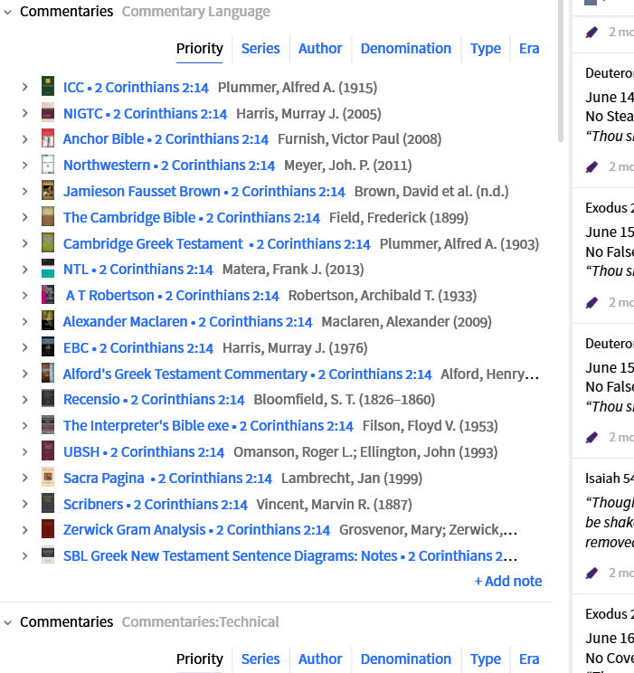634x673 pixels.
Task: Open Denomination tab in Commentaries:Technical section
Action: 406,659
